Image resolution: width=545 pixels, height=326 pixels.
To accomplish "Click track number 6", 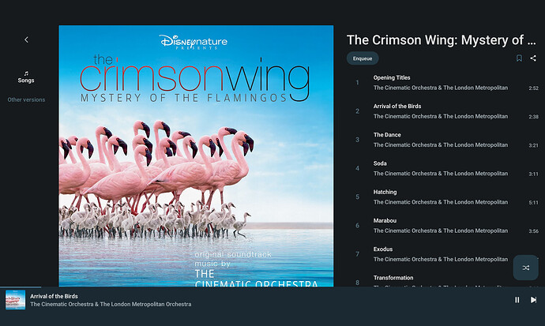I will (x=357, y=226).
